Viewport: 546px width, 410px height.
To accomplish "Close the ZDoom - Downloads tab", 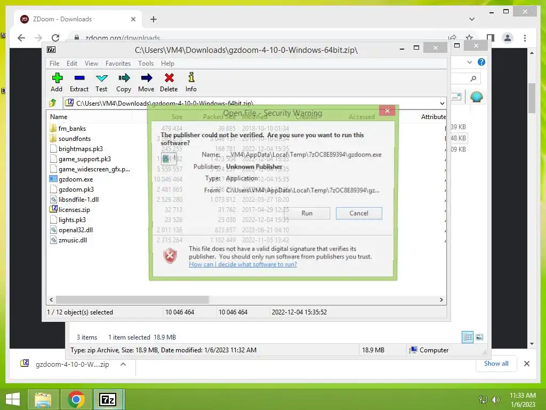I will point(133,19).
